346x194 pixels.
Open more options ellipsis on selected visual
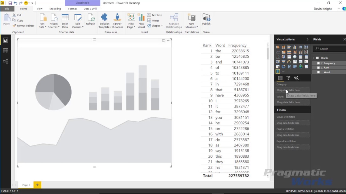tap(169, 41)
